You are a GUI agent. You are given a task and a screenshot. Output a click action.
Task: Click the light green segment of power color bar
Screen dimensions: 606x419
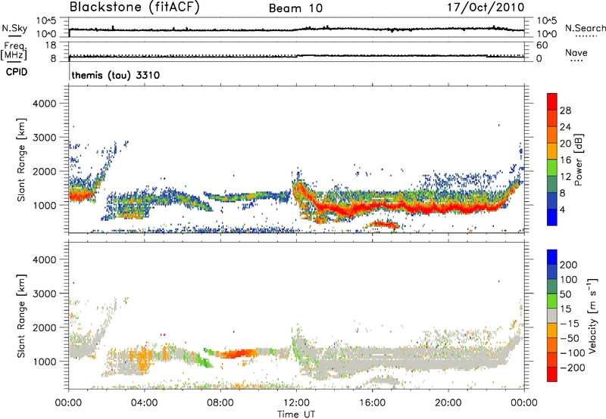tap(552, 168)
